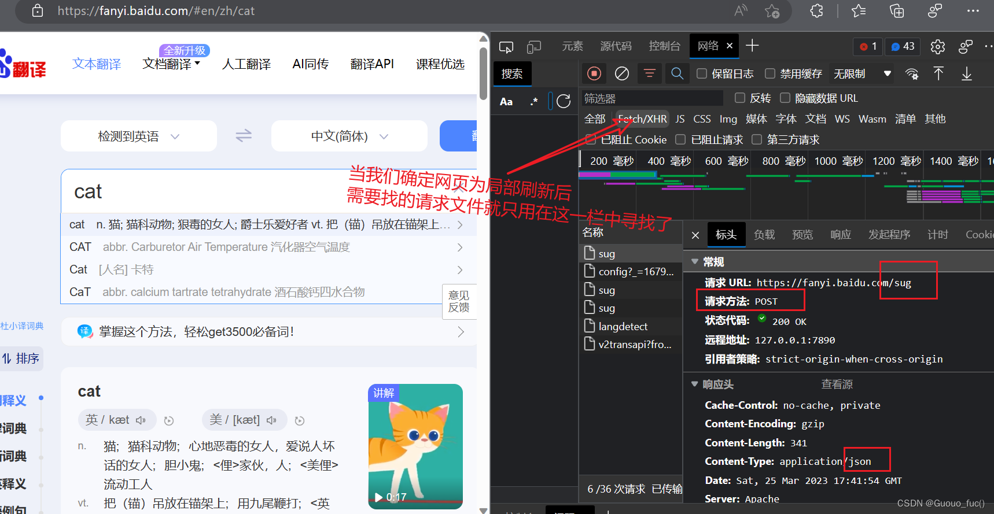Image resolution: width=994 pixels, height=514 pixels.
Task: Switch to the 控制台 Console tab
Action: point(664,46)
